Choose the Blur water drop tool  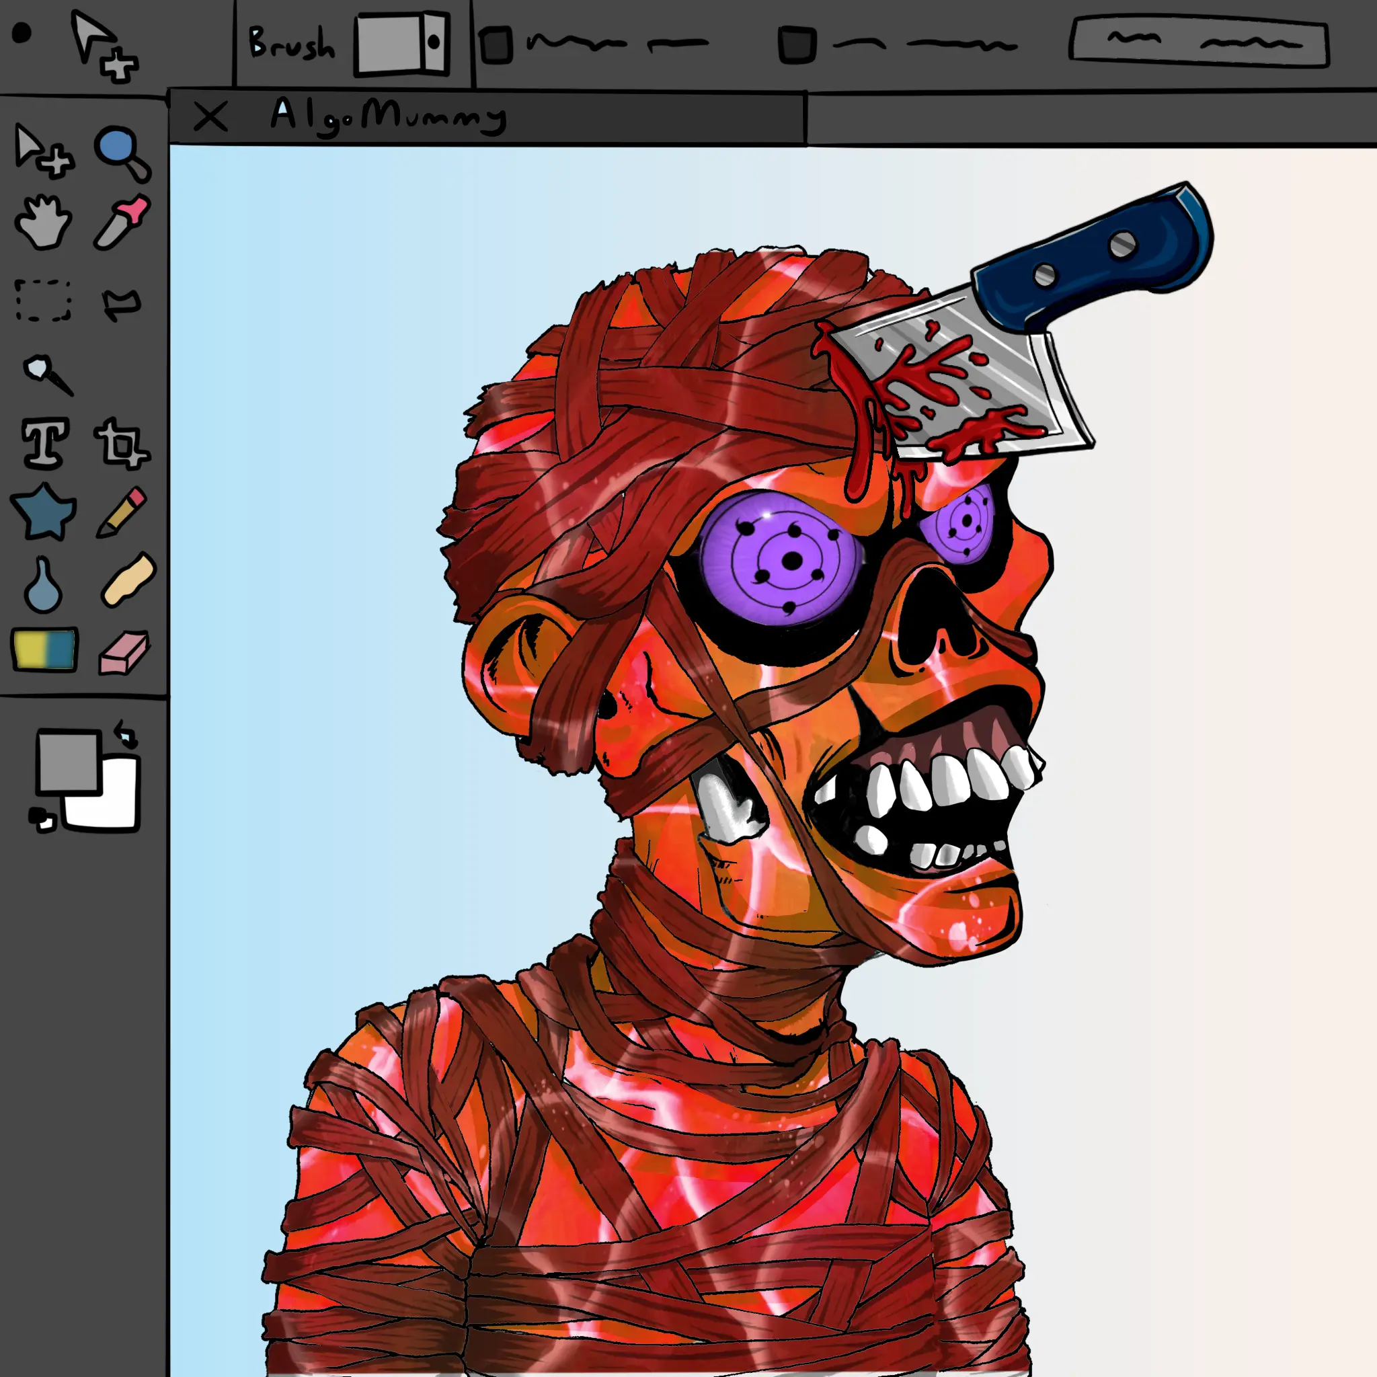pyautogui.click(x=43, y=584)
